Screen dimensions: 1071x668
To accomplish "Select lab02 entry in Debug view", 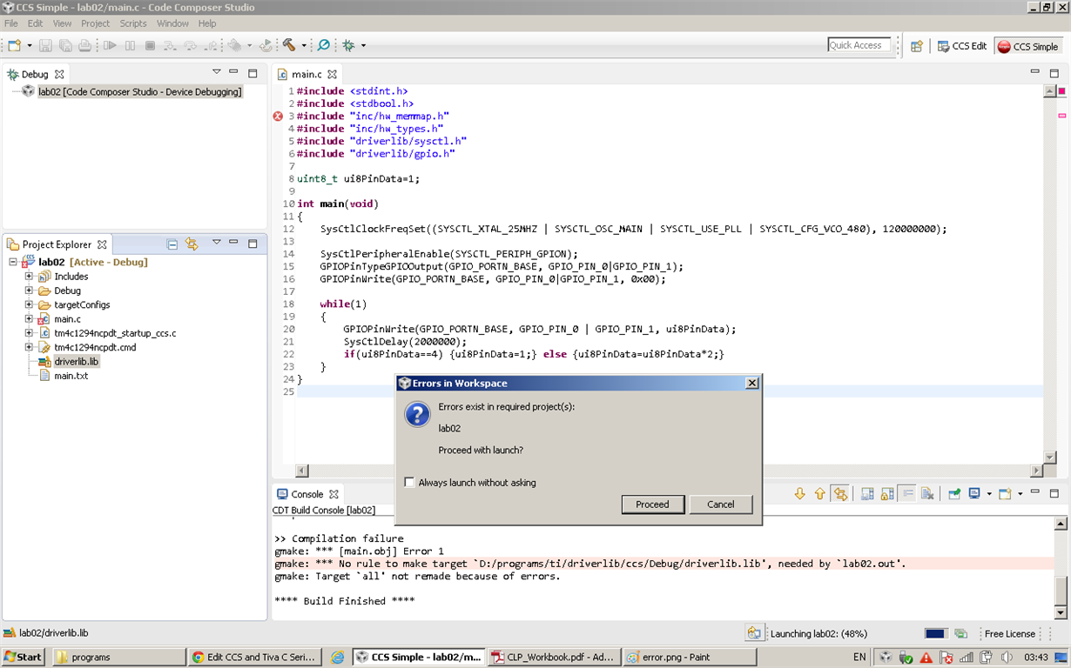I will click(x=139, y=91).
